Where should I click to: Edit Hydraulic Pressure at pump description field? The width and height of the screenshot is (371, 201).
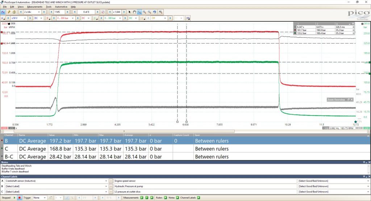coord(205,187)
